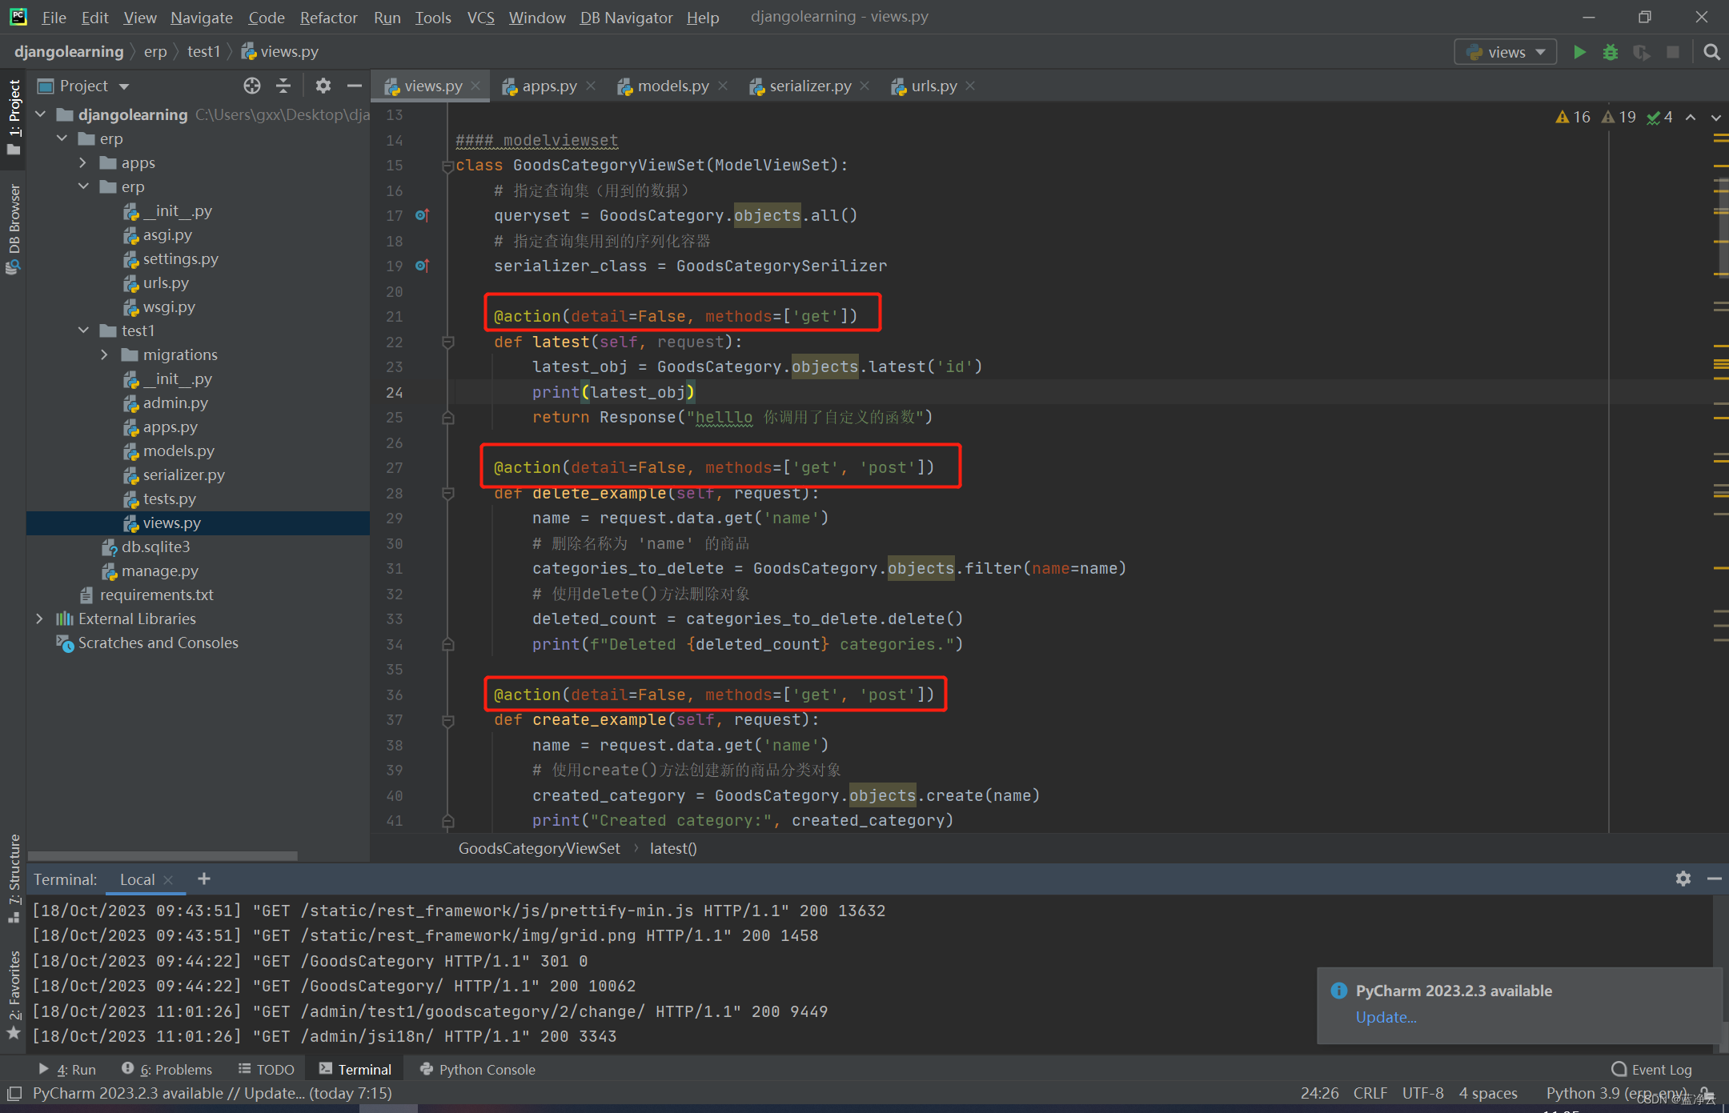1729x1113 pixels.
Task: Switch to the serializer.py tab
Action: [x=809, y=86]
